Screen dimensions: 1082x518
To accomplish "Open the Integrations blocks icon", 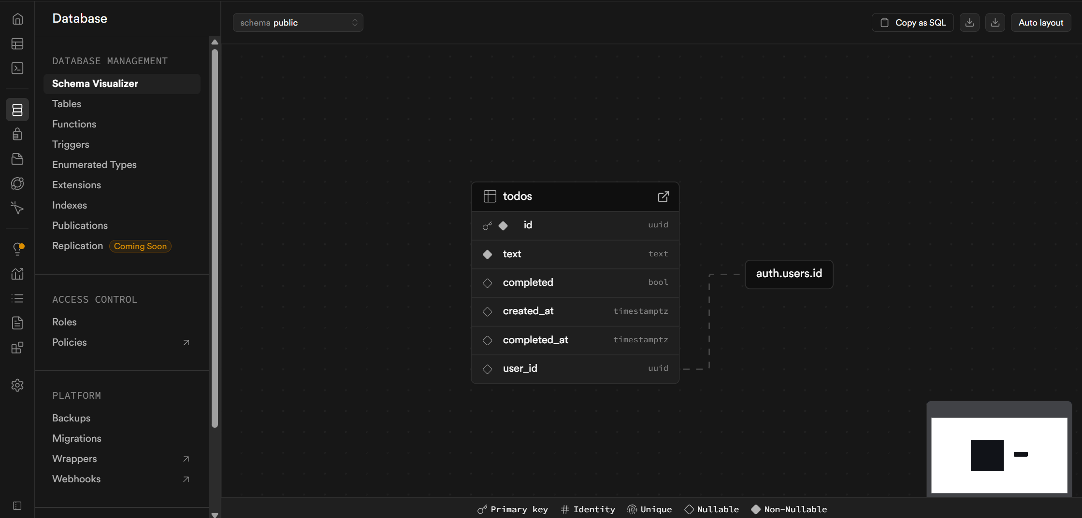I will tap(17, 348).
